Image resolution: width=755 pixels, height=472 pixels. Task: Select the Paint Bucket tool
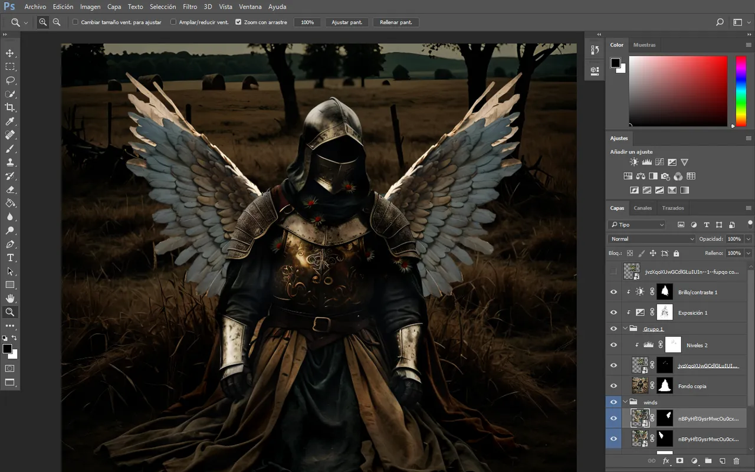point(10,203)
